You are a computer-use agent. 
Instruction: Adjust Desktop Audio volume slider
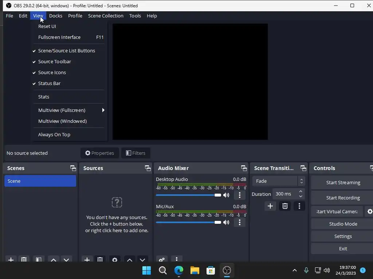pyautogui.click(x=188, y=195)
